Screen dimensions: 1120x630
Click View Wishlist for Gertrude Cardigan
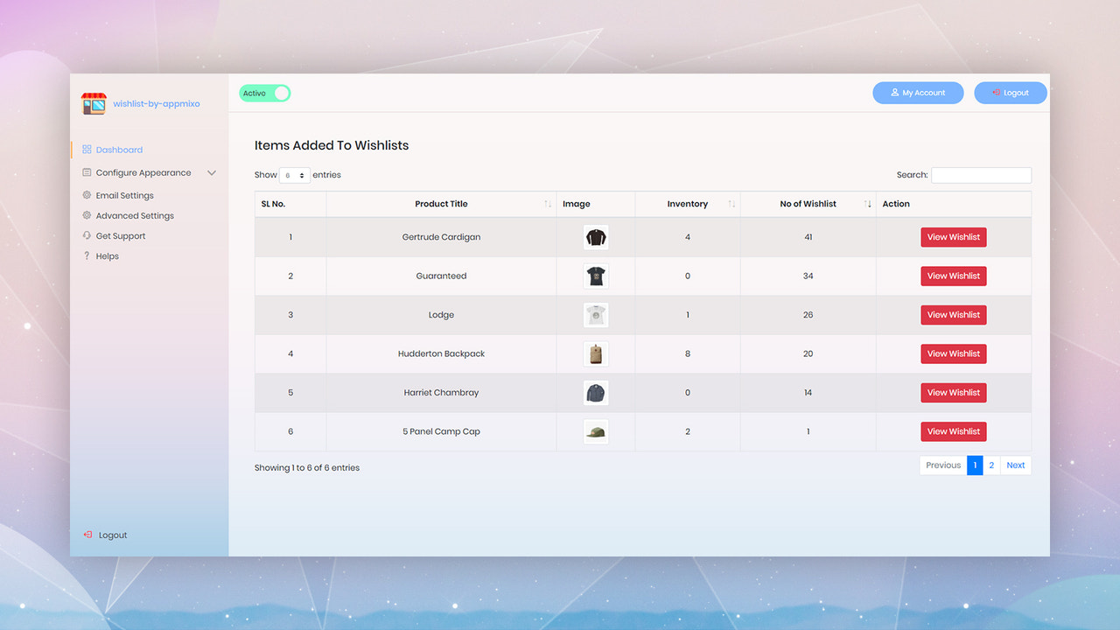coord(953,236)
